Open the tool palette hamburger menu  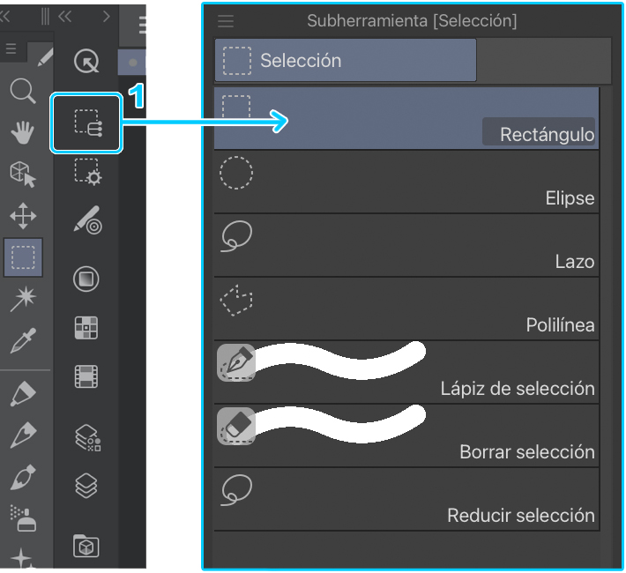[11, 49]
